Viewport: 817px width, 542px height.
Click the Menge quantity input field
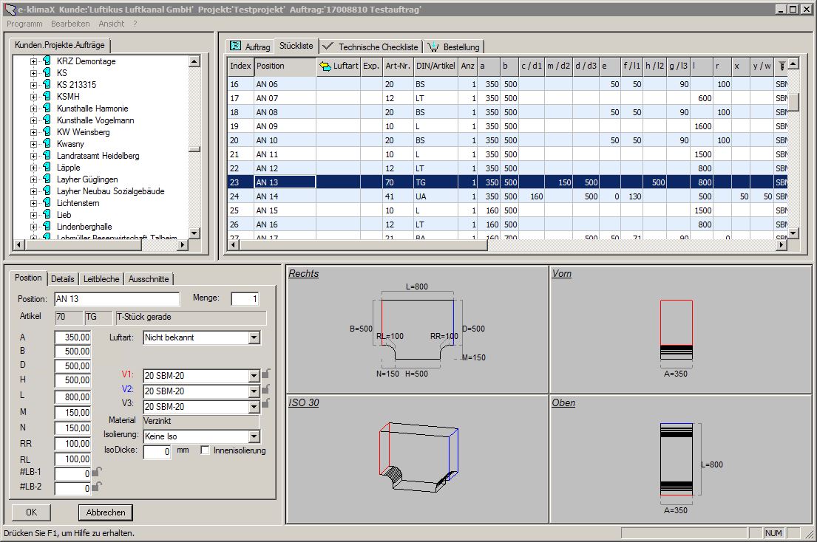coord(245,299)
